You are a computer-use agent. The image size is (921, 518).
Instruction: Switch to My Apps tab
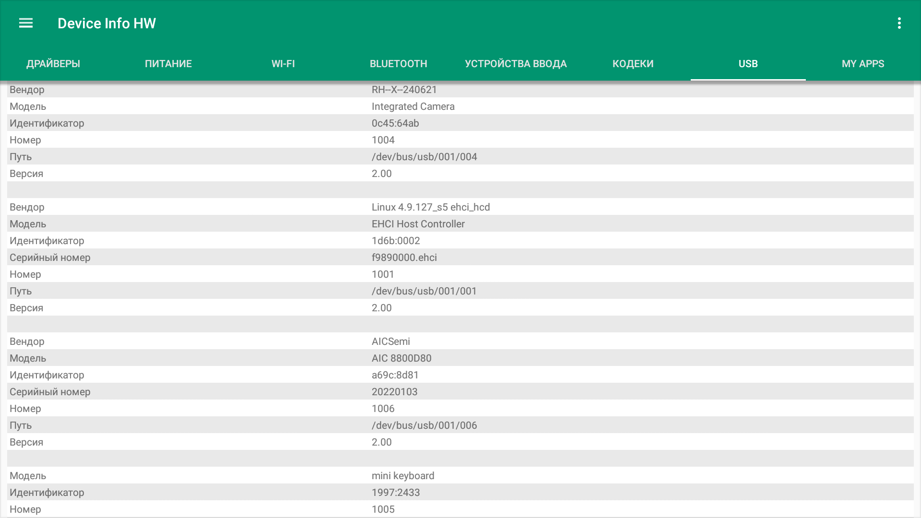click(863, 64)
